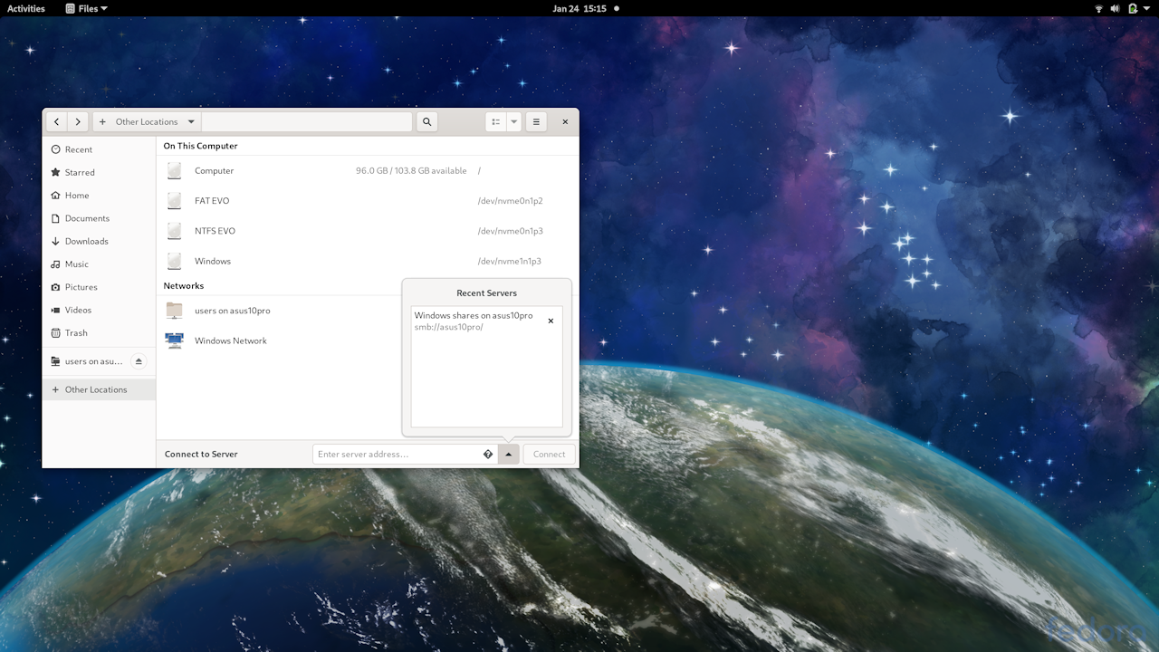Open the search magnifier button
1159x652 pixels.
426,121
